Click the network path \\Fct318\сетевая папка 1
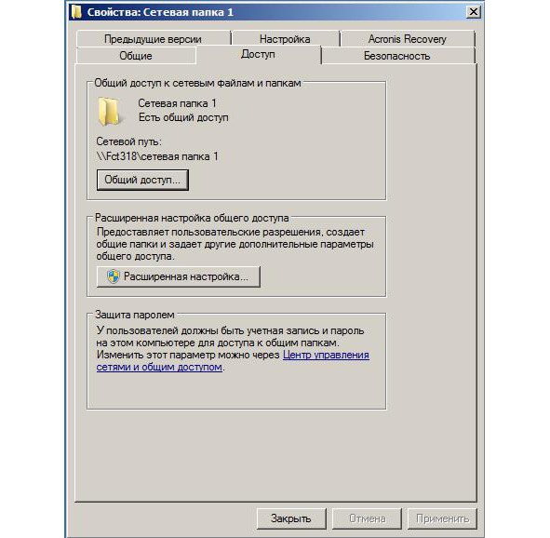Viewport: 550px width, 538px height. pos(157,156)
